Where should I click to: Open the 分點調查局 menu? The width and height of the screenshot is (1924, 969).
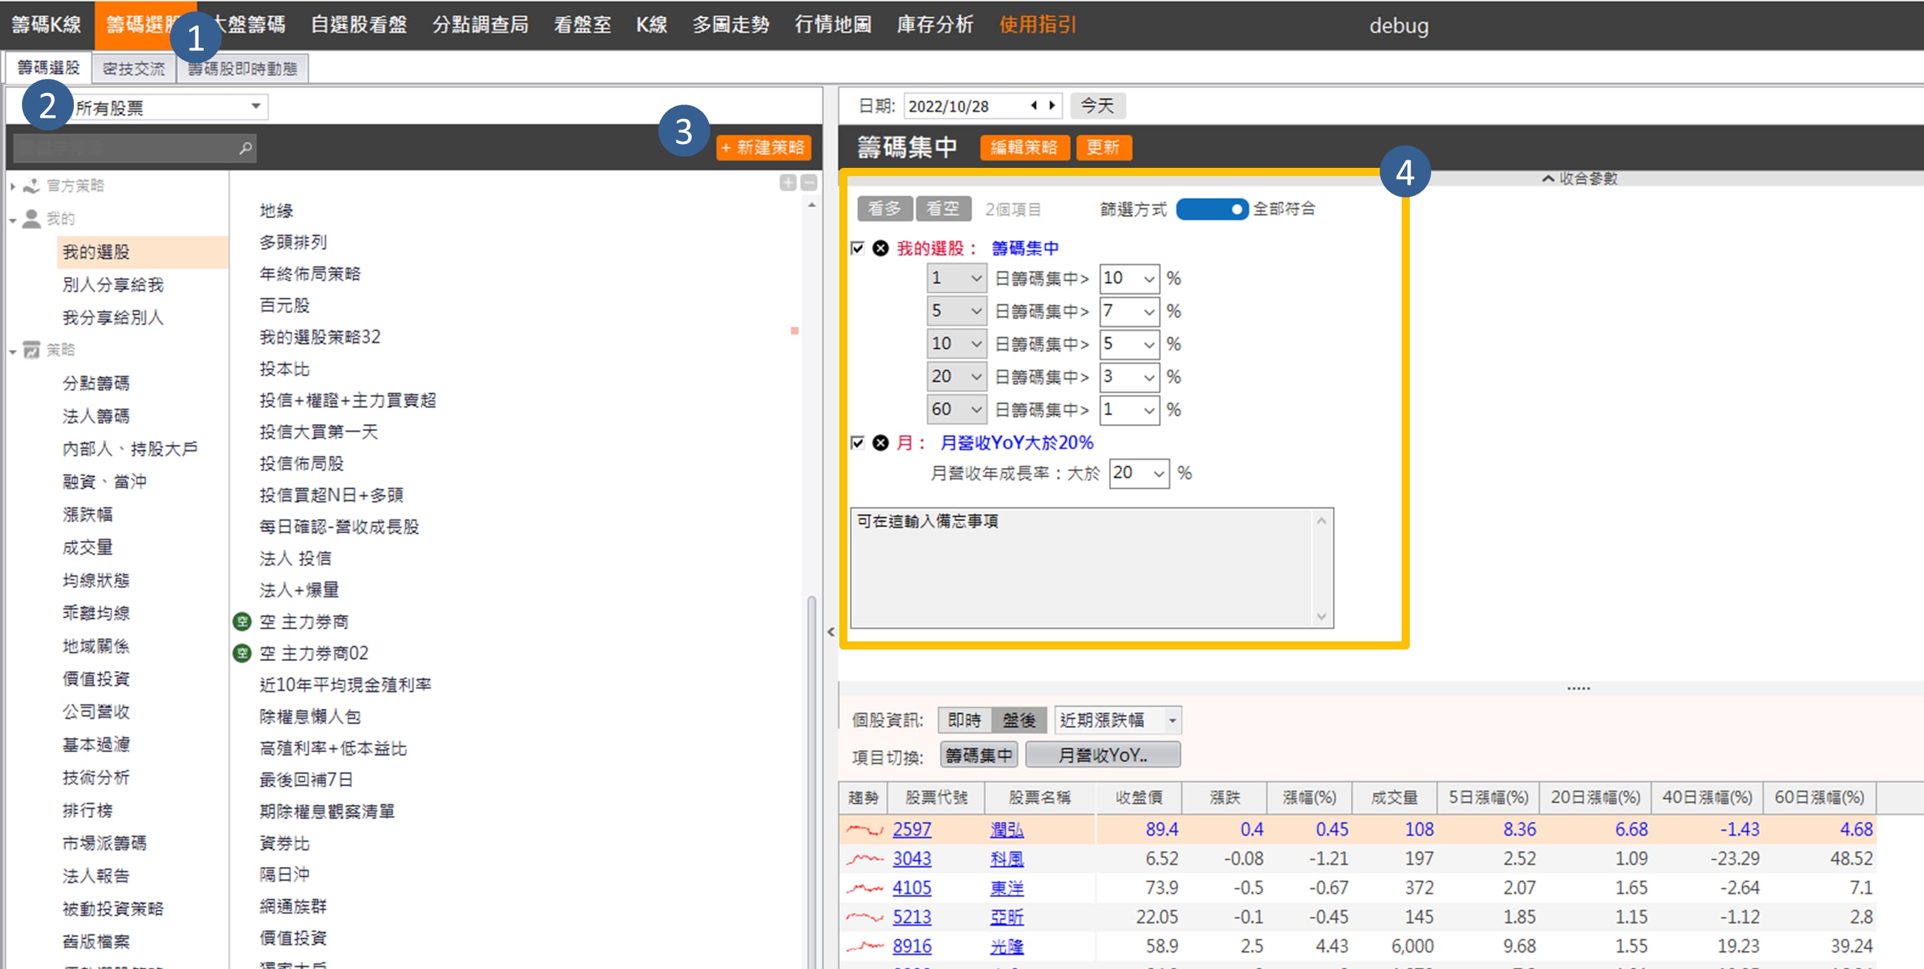480,24
